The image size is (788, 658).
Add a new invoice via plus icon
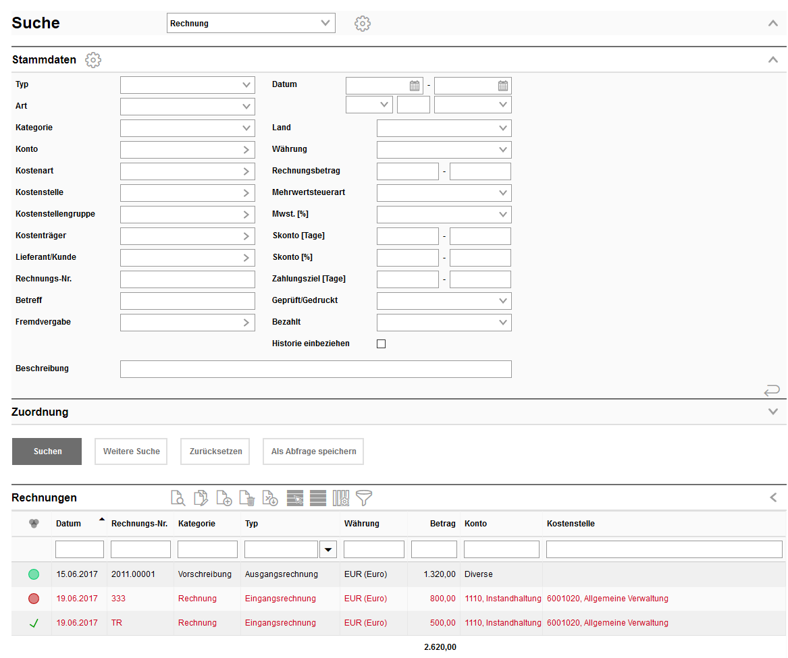224,498
